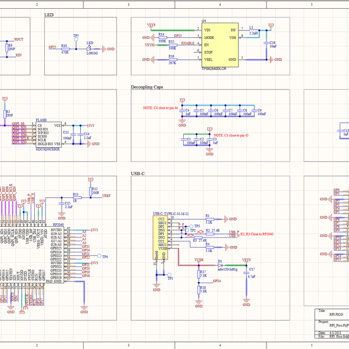349x349 pixels.
Task: Select test point TP5
Action: point(76,40)
